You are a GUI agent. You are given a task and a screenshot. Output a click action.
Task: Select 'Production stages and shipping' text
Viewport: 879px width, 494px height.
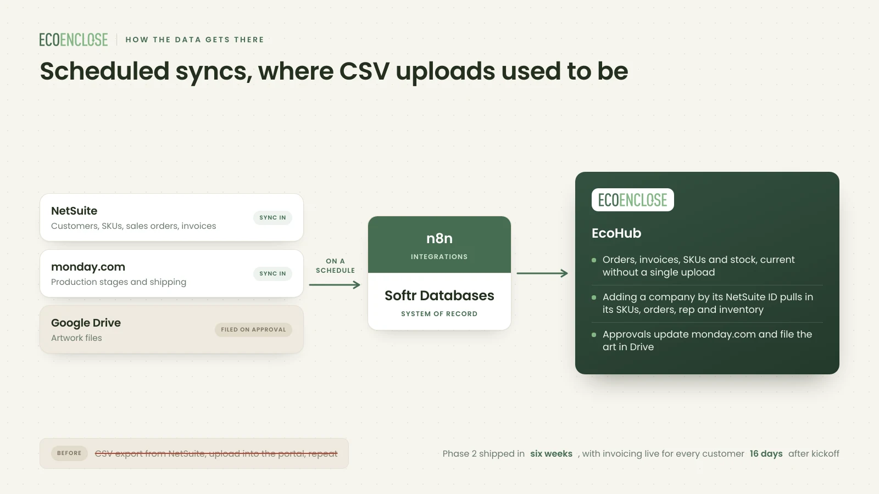119,282
